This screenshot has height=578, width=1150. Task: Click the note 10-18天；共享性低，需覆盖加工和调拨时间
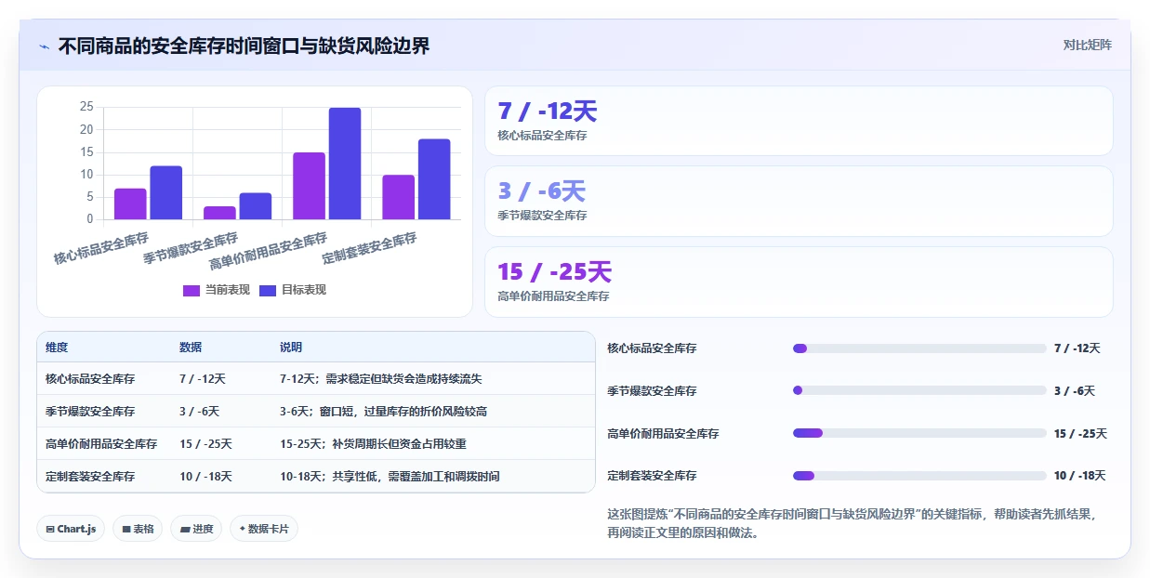pyautogui.click(x=390, y=477)
